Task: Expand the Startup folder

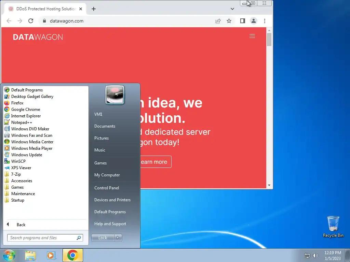Action: (18, 200)
